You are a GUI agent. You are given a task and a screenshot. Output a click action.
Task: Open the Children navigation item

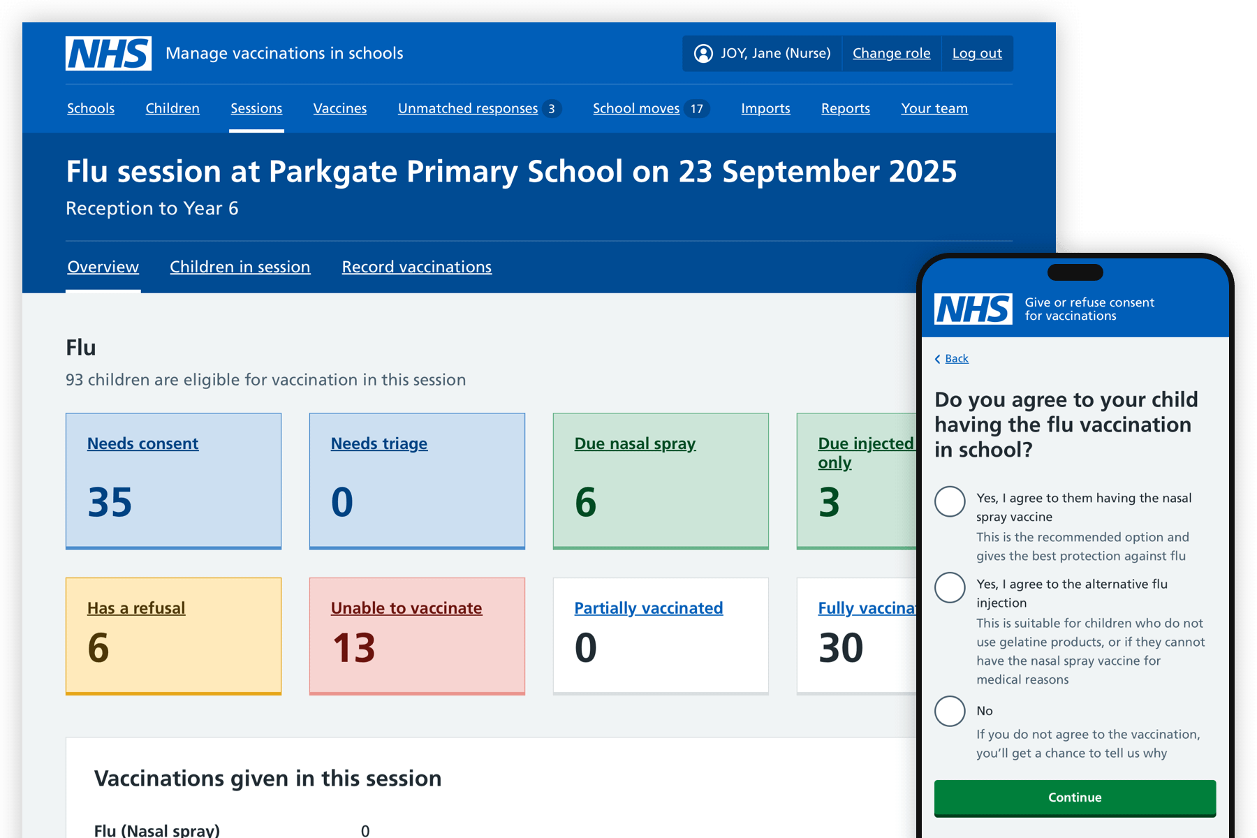coord(172,108)
